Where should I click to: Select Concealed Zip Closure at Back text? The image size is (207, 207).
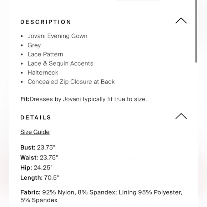pyautogui.click(x=71, y=82)
